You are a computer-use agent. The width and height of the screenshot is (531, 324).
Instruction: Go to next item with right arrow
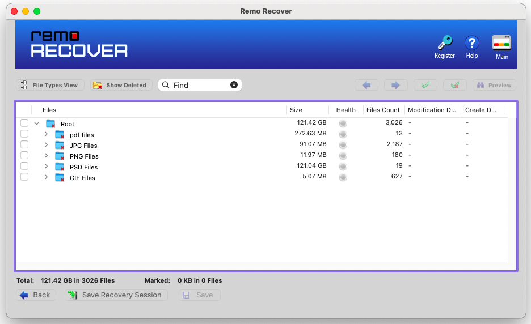pos(396,85)
